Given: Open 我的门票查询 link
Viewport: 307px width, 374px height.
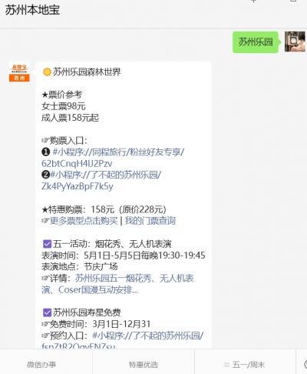Looking at the screenshot, I should (150, 221).
